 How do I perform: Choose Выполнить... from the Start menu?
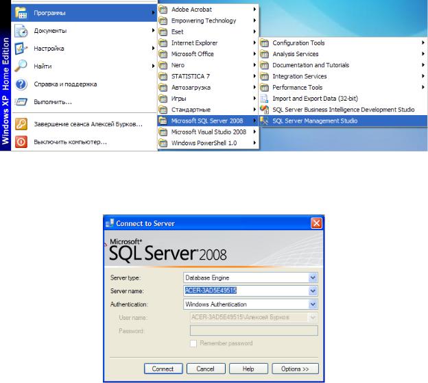(x=84, y=102)
